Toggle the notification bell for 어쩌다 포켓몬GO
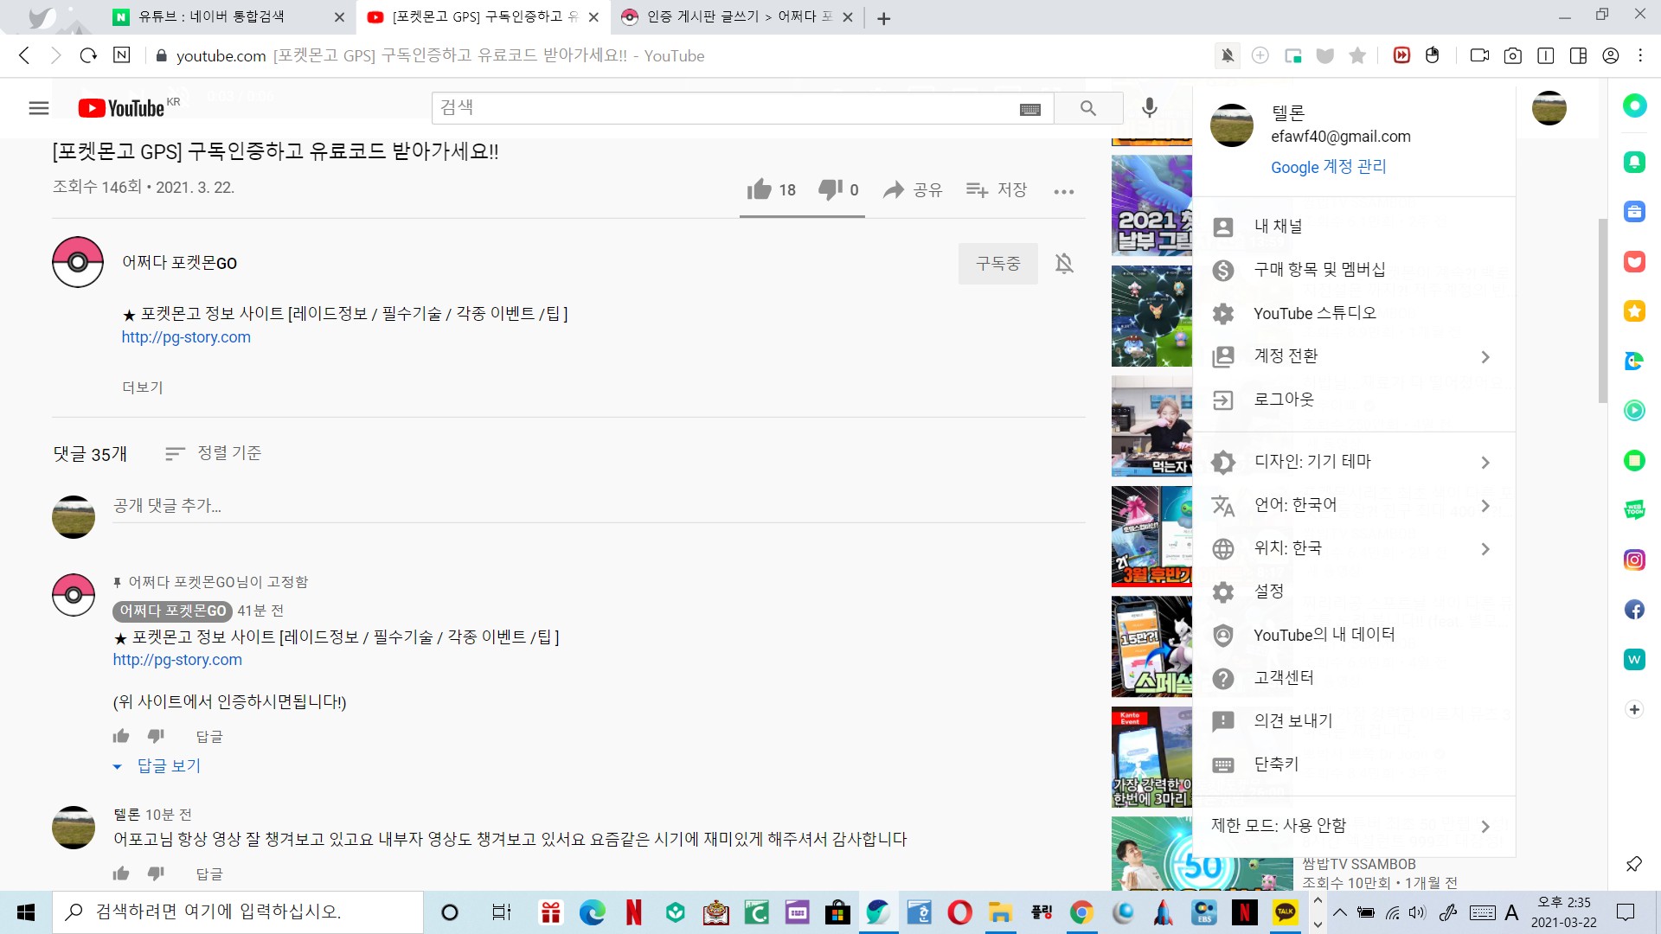 pyautogui.click(x=1064, y=264)
